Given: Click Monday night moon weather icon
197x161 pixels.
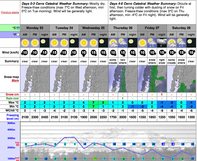Looking at the screenshot, I should [x=45, y=43].
